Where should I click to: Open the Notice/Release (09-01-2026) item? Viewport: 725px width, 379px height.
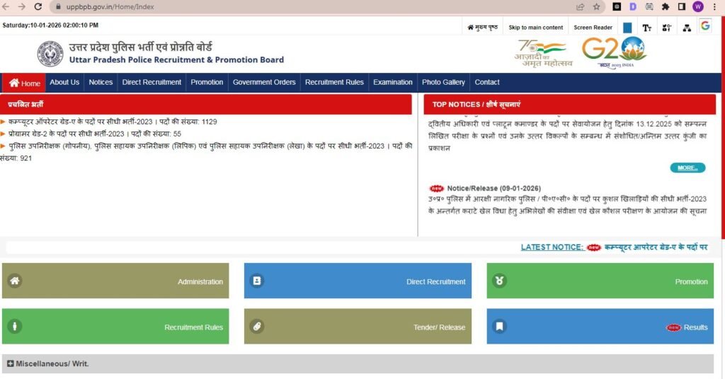click(493, 188)
